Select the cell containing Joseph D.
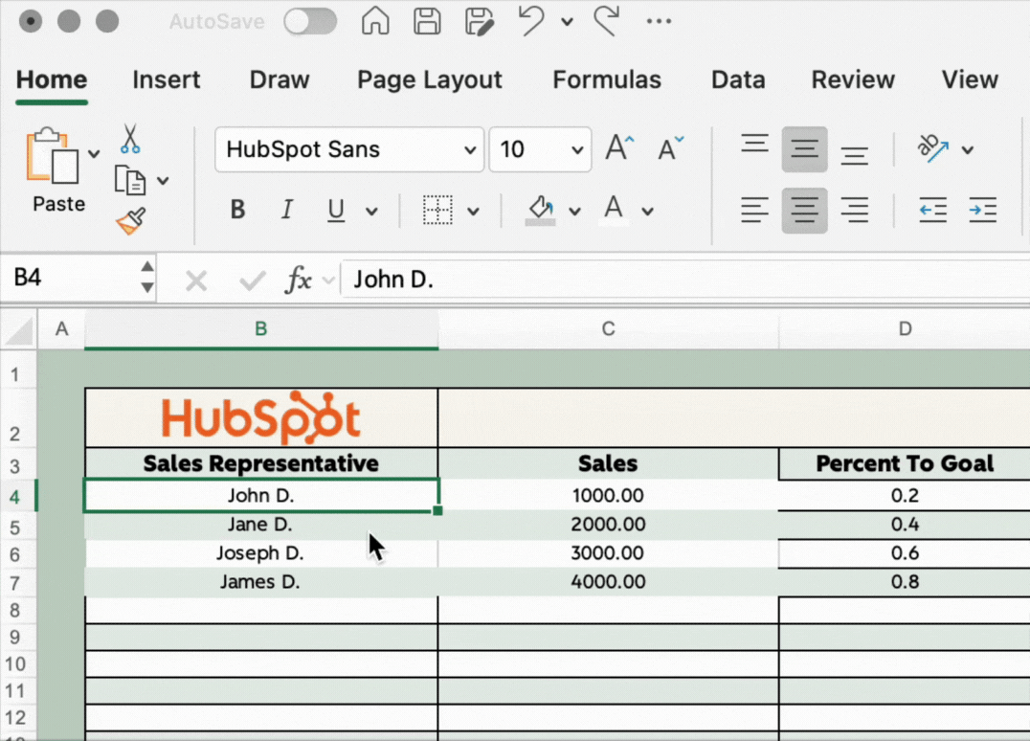The width and height of the screenshot is (1030, 741). point(260,553)
